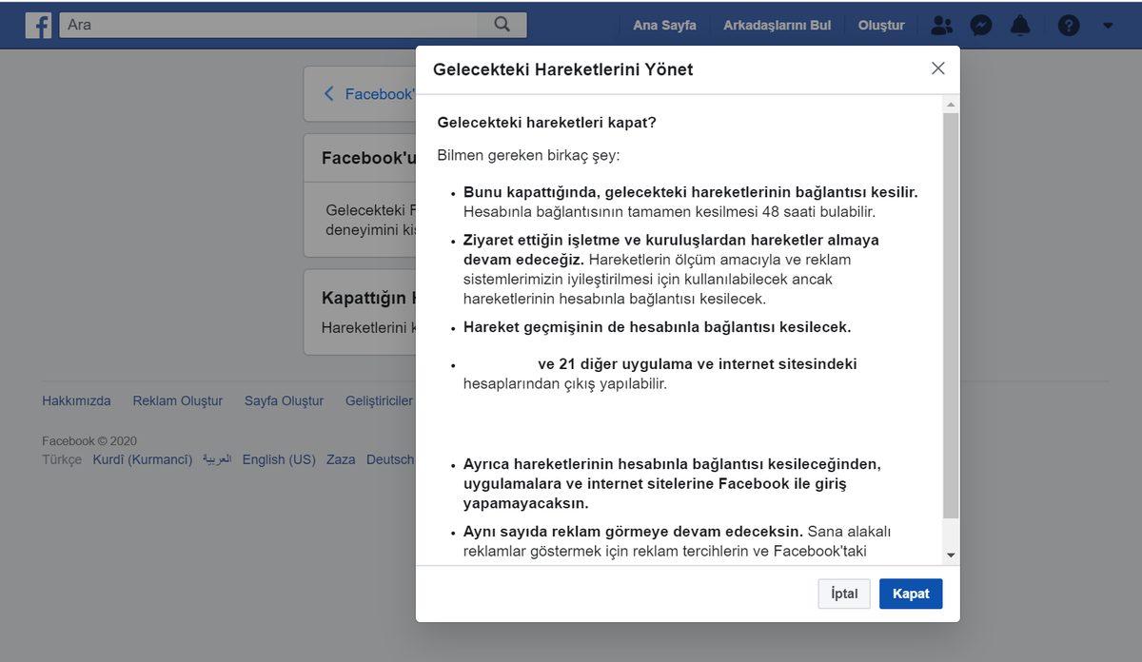Image resolution: width=1142 pixels, height=662 pixels.
Task: Open the friend requests icon
Action: pos(940,25)
